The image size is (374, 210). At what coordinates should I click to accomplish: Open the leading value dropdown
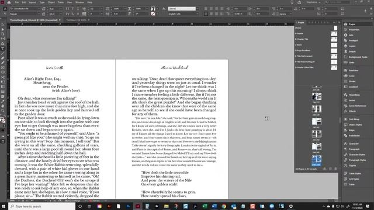tap(61, 14)
